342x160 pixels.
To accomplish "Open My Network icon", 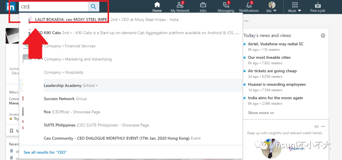I will [x=180, y=5].
